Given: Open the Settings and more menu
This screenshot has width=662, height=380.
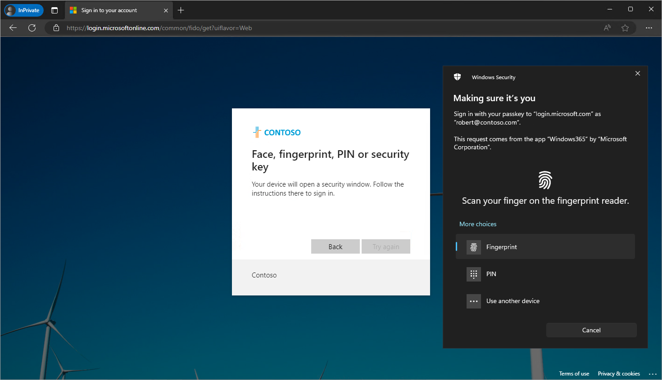Looking at the screenshot, I should point(649,27).
